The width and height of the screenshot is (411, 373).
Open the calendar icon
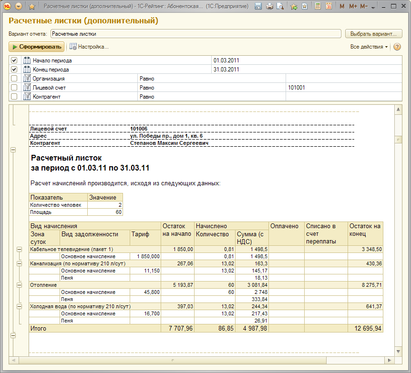329,7
